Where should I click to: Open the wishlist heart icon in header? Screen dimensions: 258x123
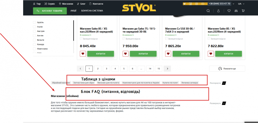pyautogui.click(x=229, y=11)
